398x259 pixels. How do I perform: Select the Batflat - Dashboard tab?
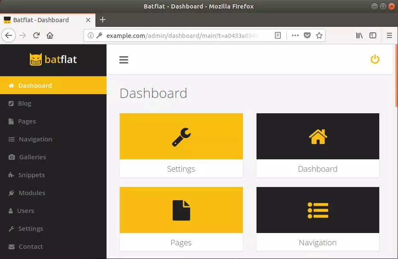pos(48,20)
